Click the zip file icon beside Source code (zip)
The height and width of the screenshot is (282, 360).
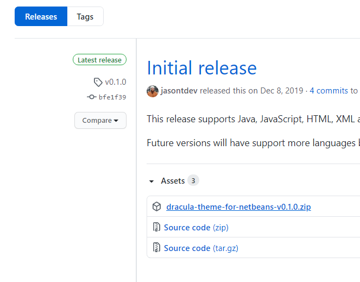[x=156, y=227]
